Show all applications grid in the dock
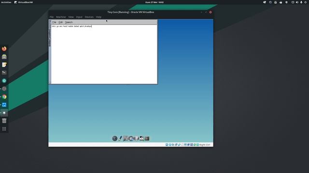 click(4, 129)
